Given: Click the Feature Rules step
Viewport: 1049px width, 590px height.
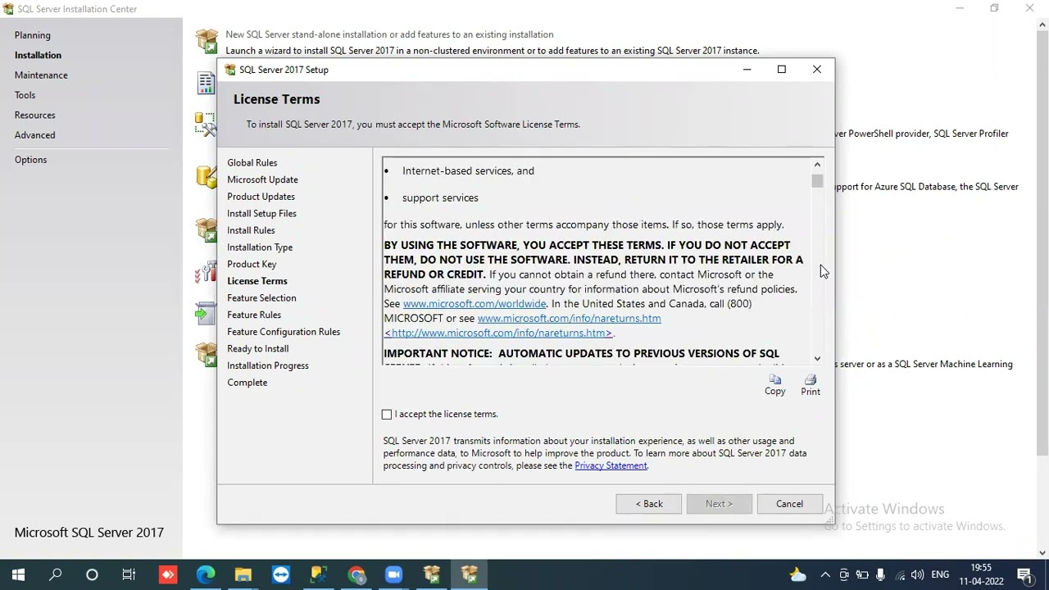Looking at the screenshot, I should pyautogui.click(x=254, y=315).
